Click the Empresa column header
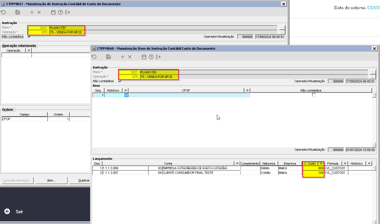Screen dimensions: 380x224 [290, 163]
